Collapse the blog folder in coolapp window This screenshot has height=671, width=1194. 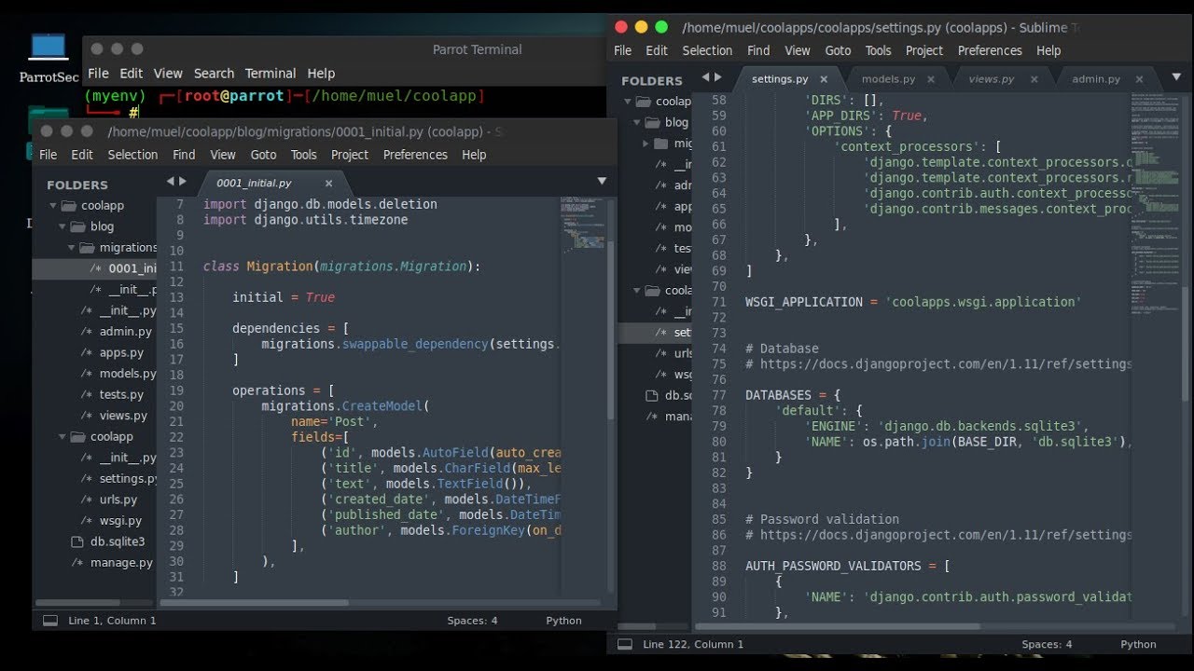click(62, 226)
